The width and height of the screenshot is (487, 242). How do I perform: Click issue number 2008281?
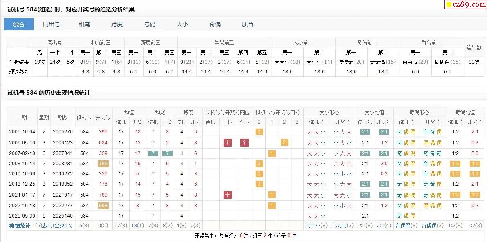(x=63, y=164)
